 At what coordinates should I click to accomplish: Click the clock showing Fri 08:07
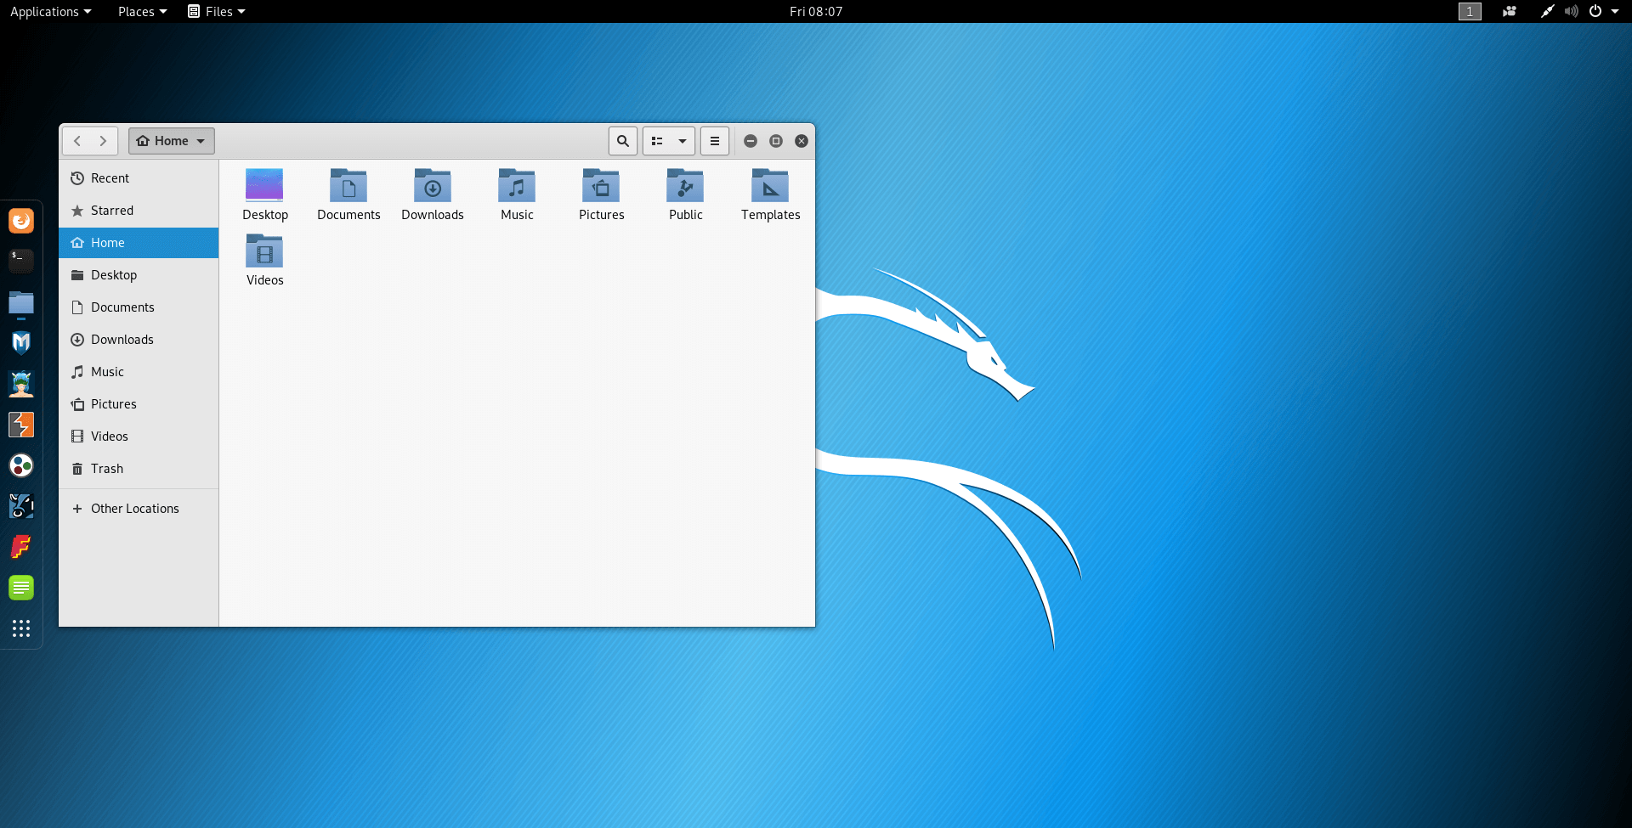click(x=816, y=11)
